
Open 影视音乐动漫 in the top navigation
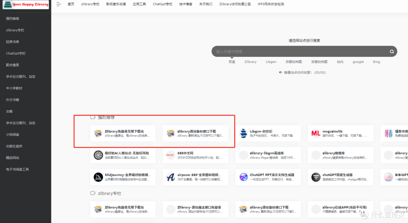coord(116,4)
